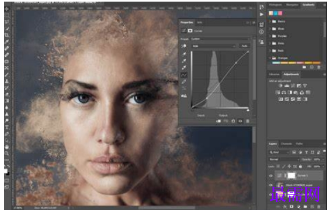Delete gradient using Gradients panel trash
Image resolution: width=330 pixels, height=211 pixels.
(x=319, y=67)
